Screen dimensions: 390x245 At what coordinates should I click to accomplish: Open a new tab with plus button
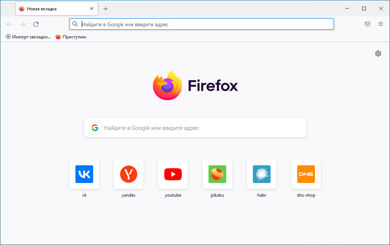point(105,9)
